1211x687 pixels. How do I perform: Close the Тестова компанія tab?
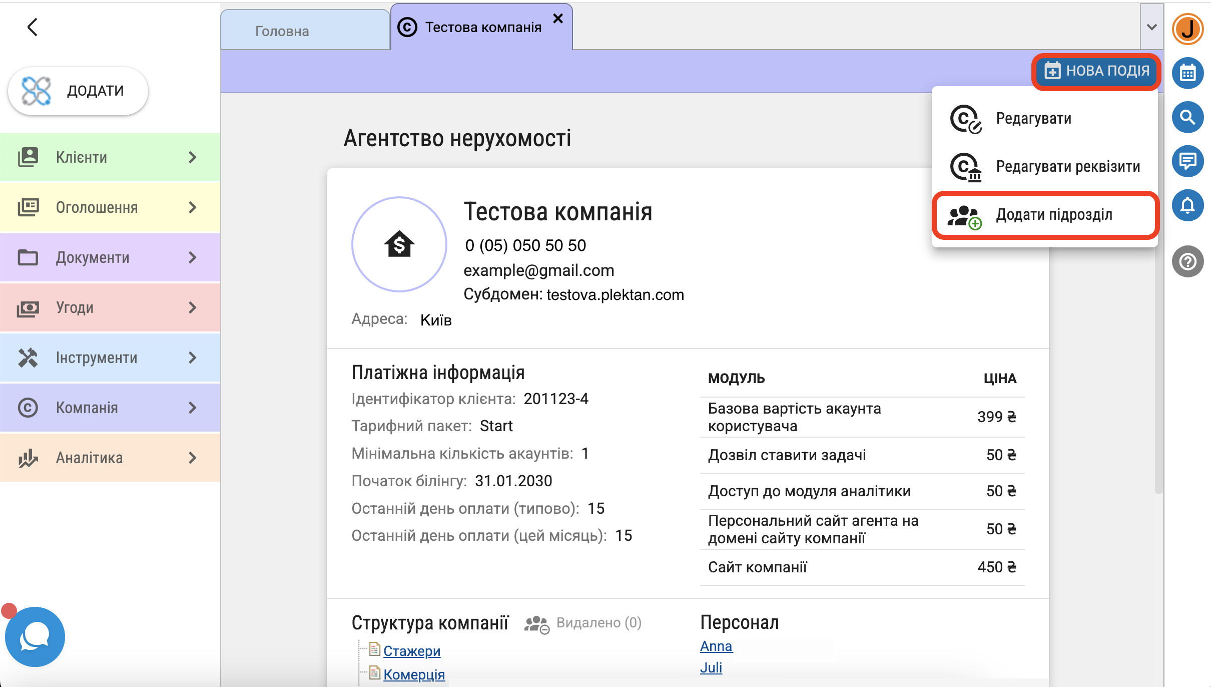[558, 19]
